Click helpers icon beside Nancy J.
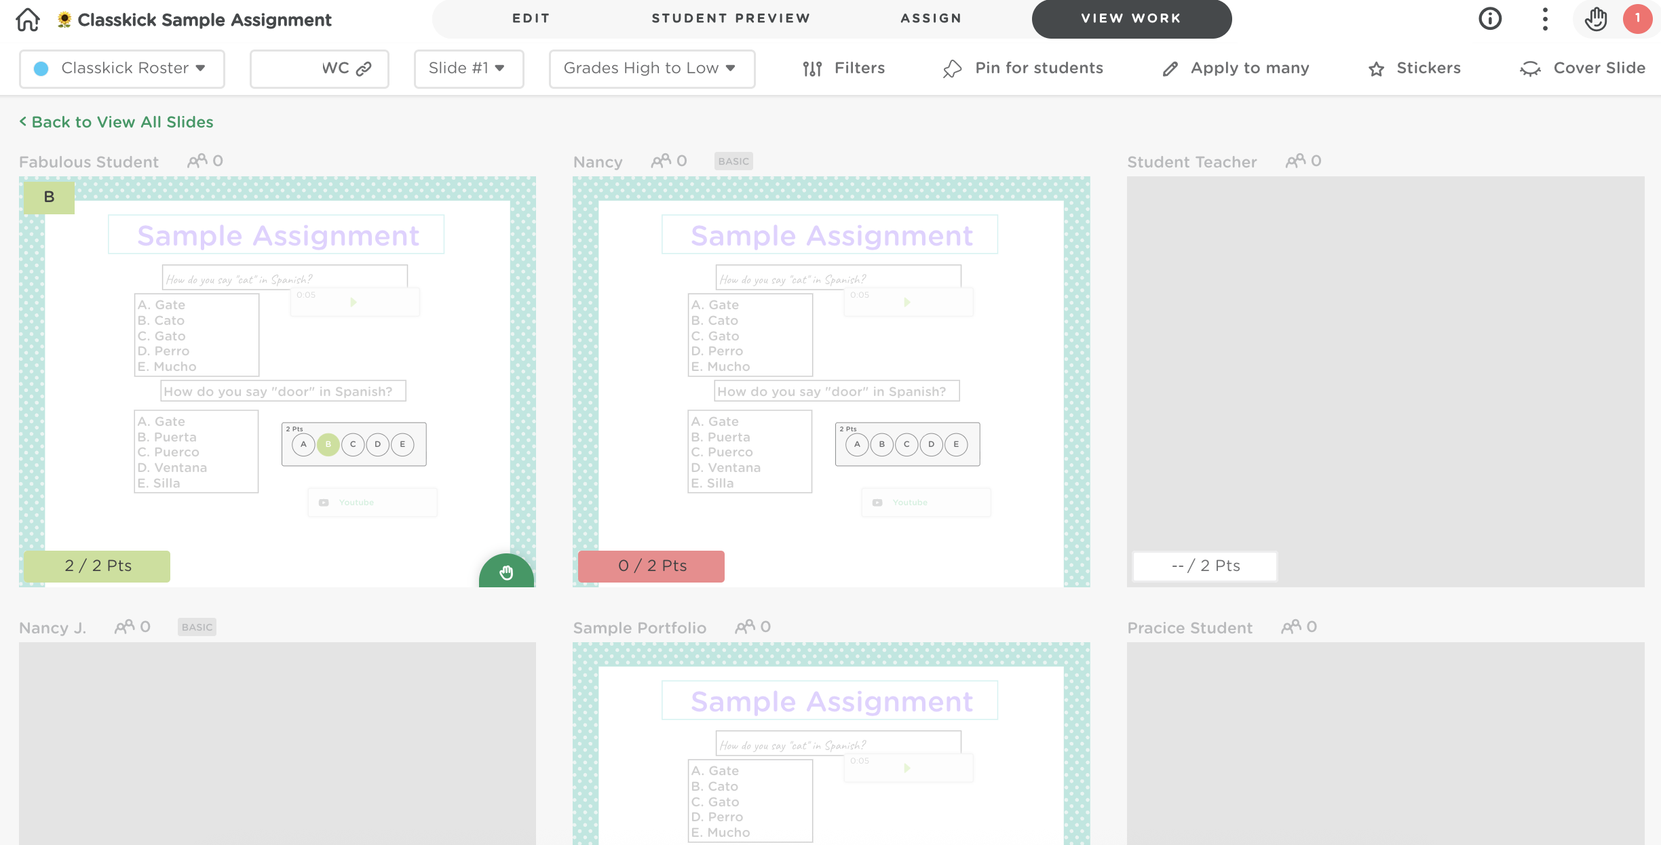 click(x=124, y=627)
